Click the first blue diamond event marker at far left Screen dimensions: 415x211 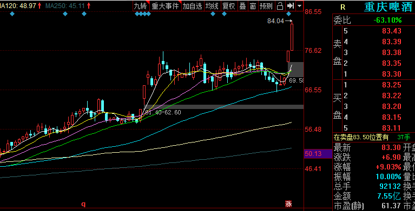tap(12, 13)
